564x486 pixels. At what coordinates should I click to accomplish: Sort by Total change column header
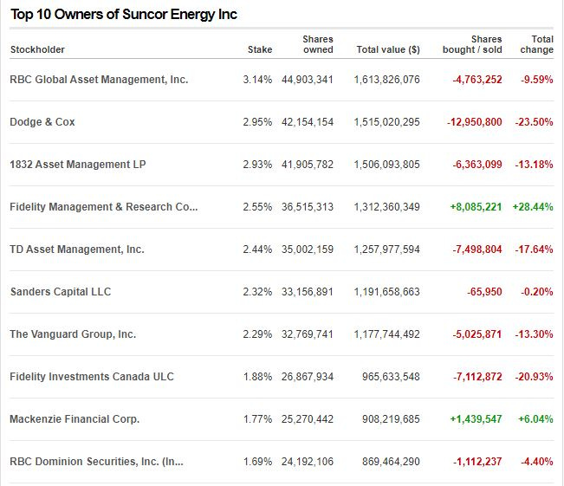pyautogui.click(x=536, y=44)
